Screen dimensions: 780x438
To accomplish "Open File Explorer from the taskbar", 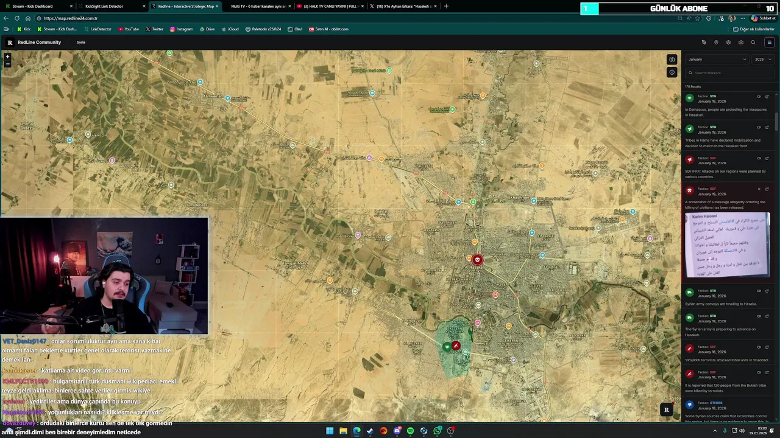I will pyautogui.click(x=343, y=431).
